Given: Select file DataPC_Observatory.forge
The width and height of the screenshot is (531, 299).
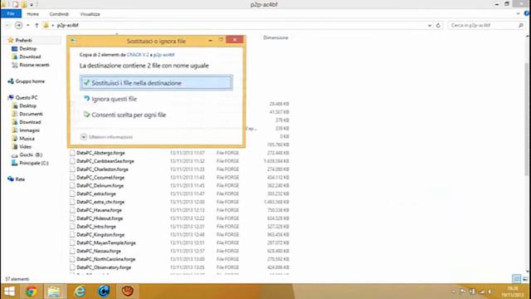Looking at the screenshot, I should coord(104,267).
